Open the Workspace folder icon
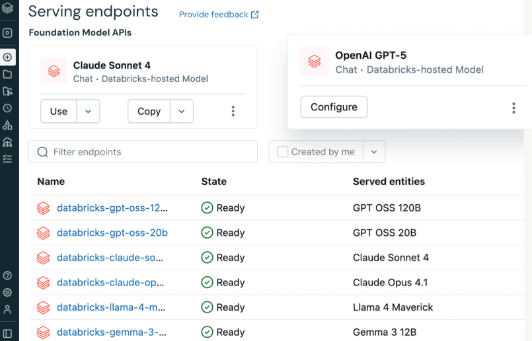The width and height of the screenshot is (532, 341). (7, 74)
